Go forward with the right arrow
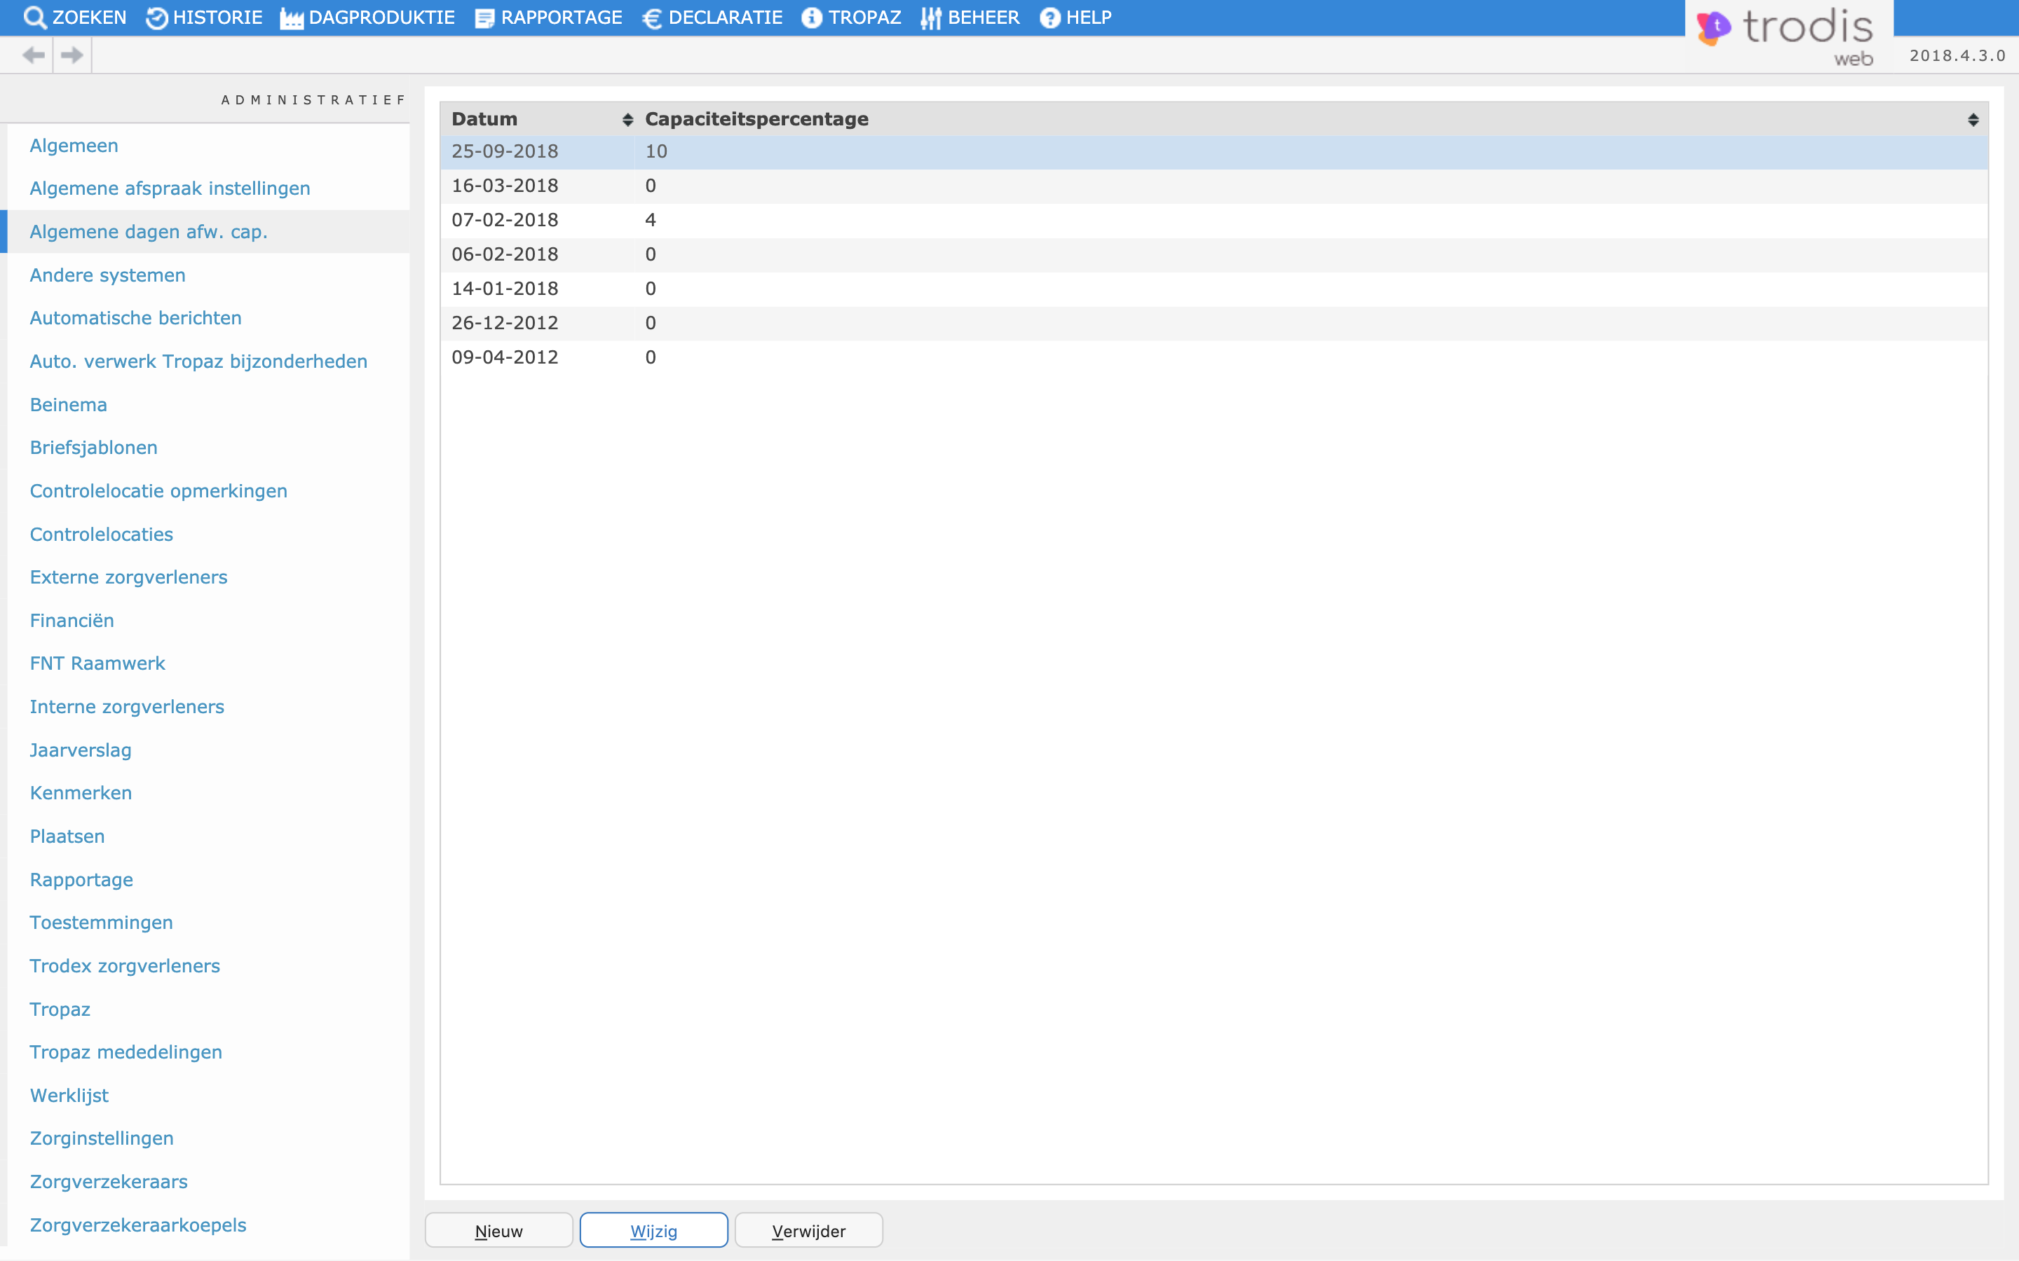2019x1261 pixels. [73, 55]
